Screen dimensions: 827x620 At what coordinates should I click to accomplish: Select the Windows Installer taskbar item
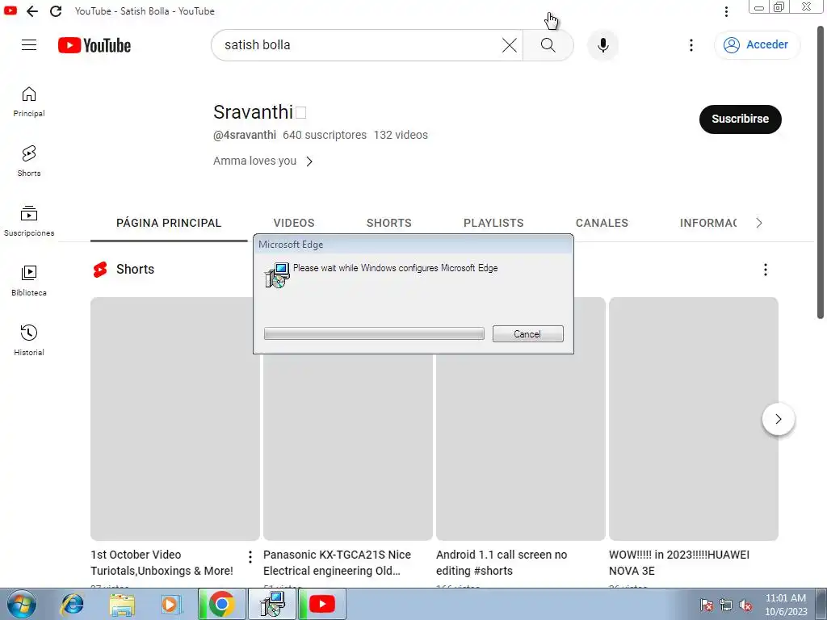pos(273,604)
